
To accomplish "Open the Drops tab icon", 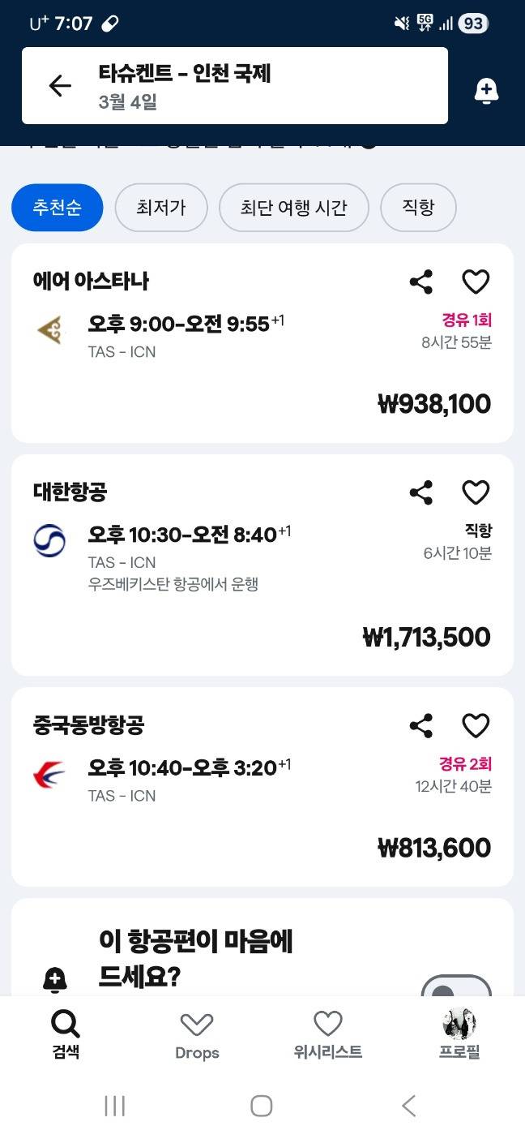I will coord(197,1025).
